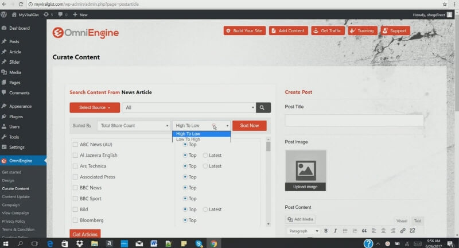This screenshot has width=459, height=248.
Task: Open Skype from the taskbar
Action: (199, 243)
